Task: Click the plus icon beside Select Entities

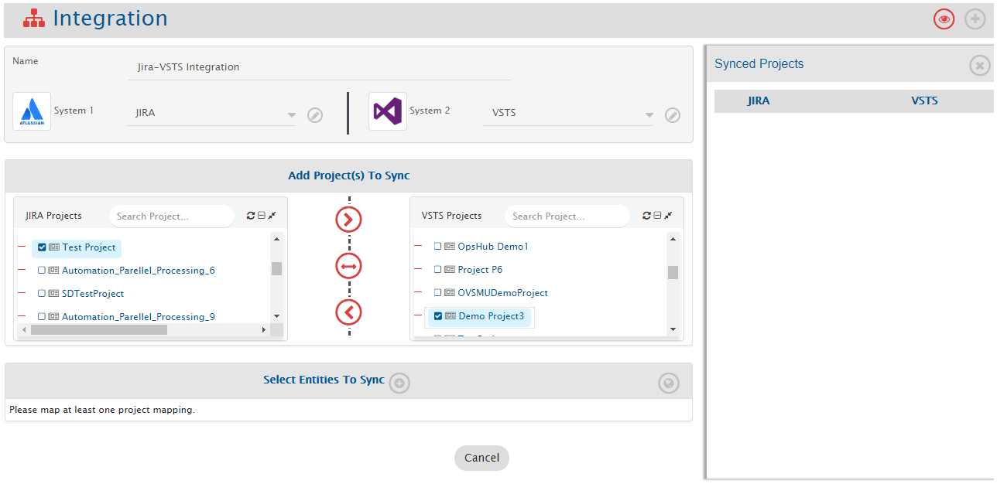Action: 399,383
